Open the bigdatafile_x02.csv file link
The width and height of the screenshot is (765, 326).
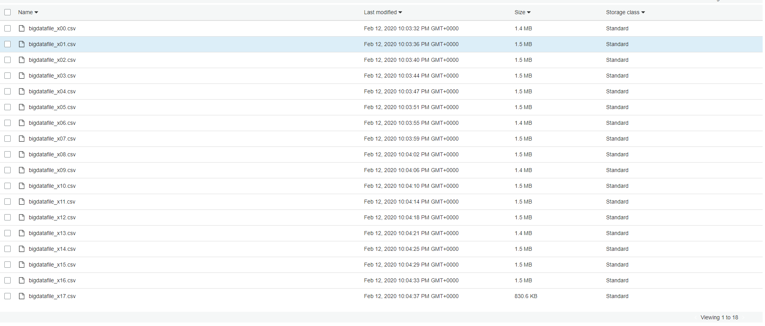click(x=52, y=60)
